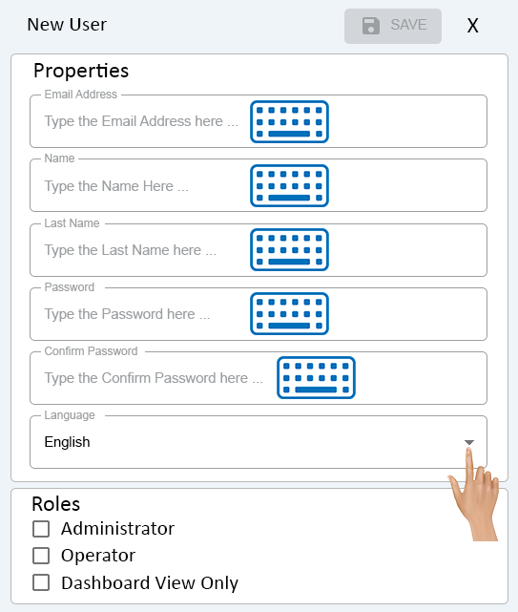
Task: Select the English language combo box
Action: [x=259, y=442]
